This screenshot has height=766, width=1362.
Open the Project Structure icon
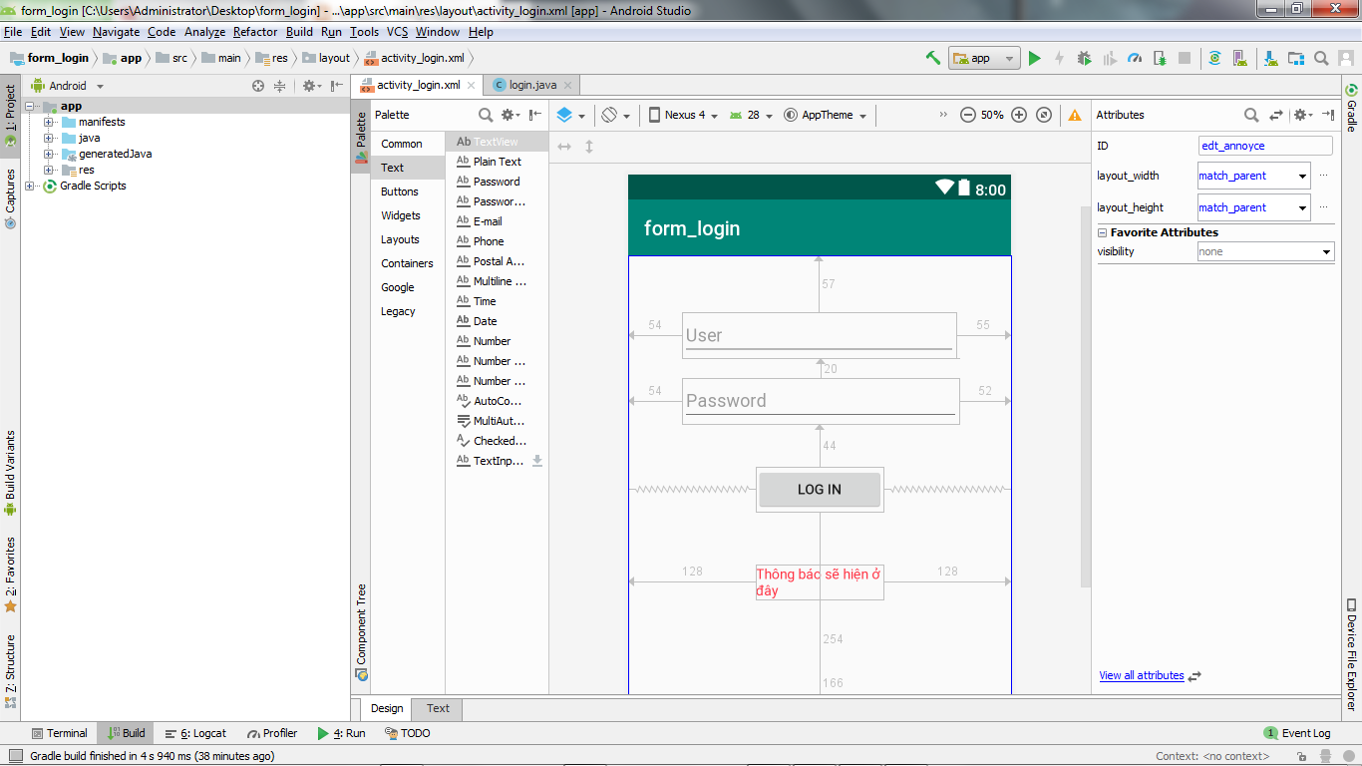pos(1296,59)
